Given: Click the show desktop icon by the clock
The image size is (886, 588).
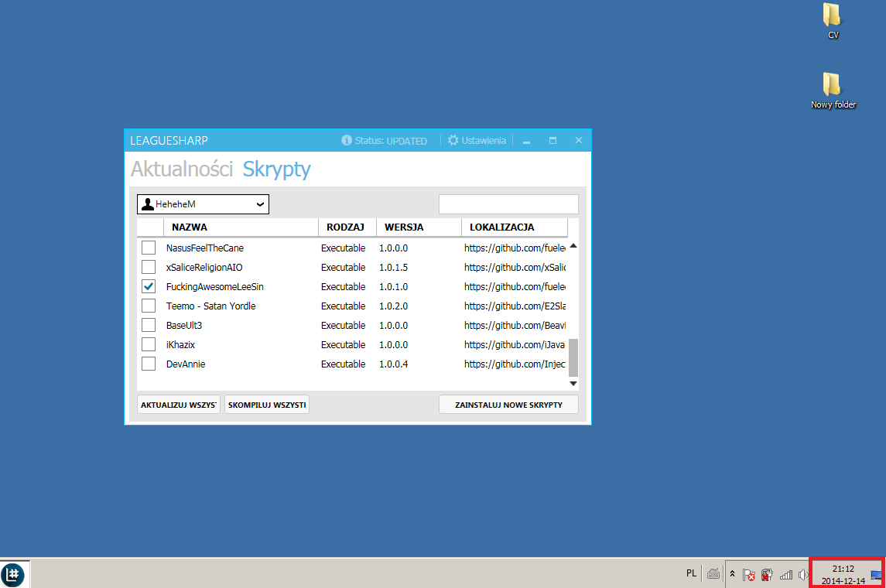Looking at the screenshot, I should [876, 576].
